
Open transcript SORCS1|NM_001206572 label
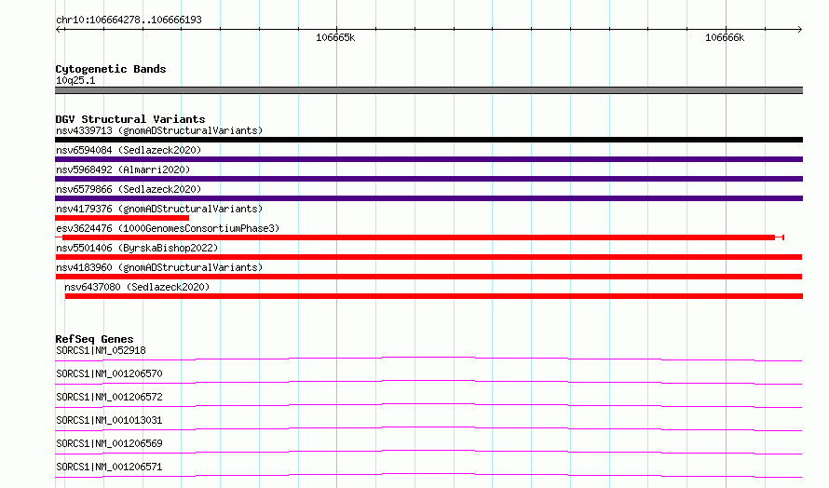(x=109, y=397)
